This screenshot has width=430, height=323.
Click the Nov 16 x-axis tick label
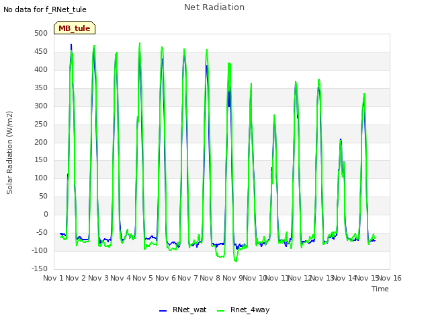coord(390,278)
